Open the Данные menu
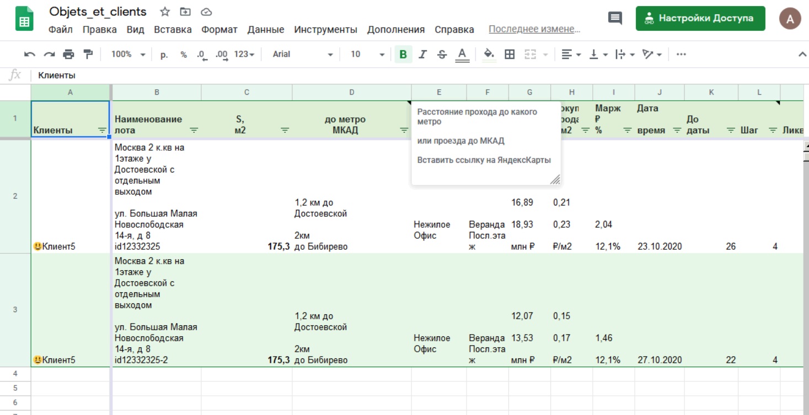 click(266, 29)
